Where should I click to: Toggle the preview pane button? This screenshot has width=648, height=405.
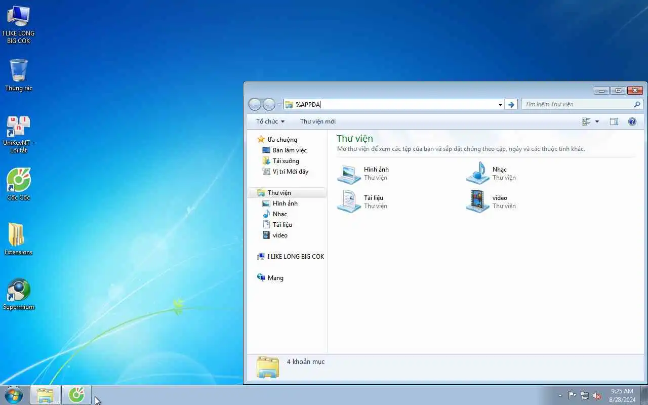coord(614,121)
